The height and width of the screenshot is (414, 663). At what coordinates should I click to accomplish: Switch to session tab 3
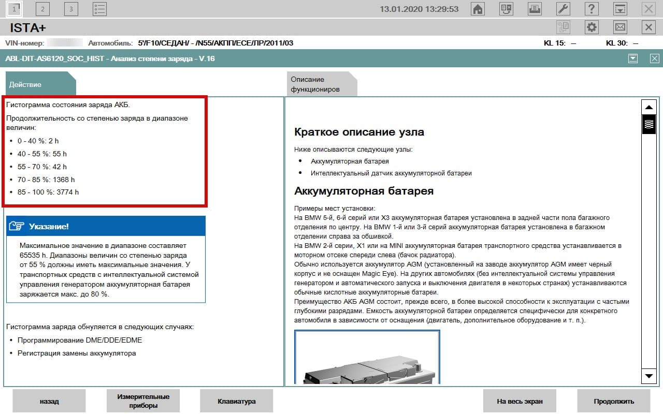(71, 8)
